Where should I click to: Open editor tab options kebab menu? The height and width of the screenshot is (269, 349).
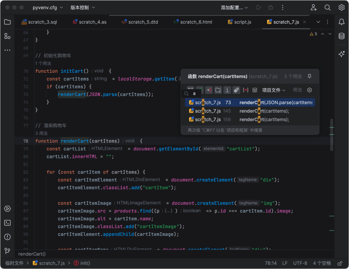point(327,22)
